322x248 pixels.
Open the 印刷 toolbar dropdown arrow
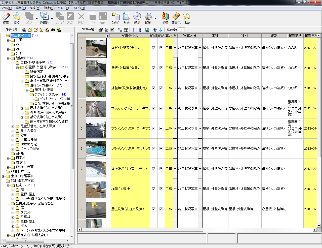155,18
